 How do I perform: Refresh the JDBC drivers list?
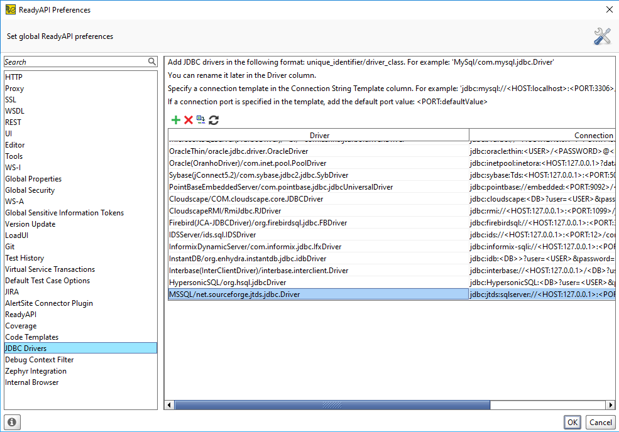tap(213, 120)
